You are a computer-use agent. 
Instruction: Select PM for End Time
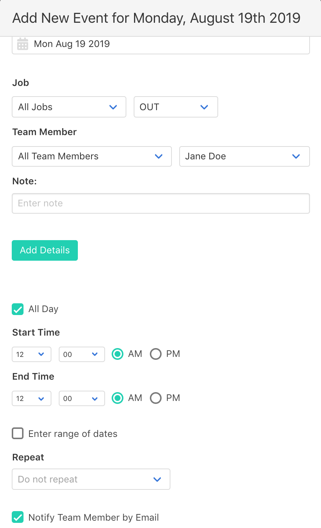[156, 398]
